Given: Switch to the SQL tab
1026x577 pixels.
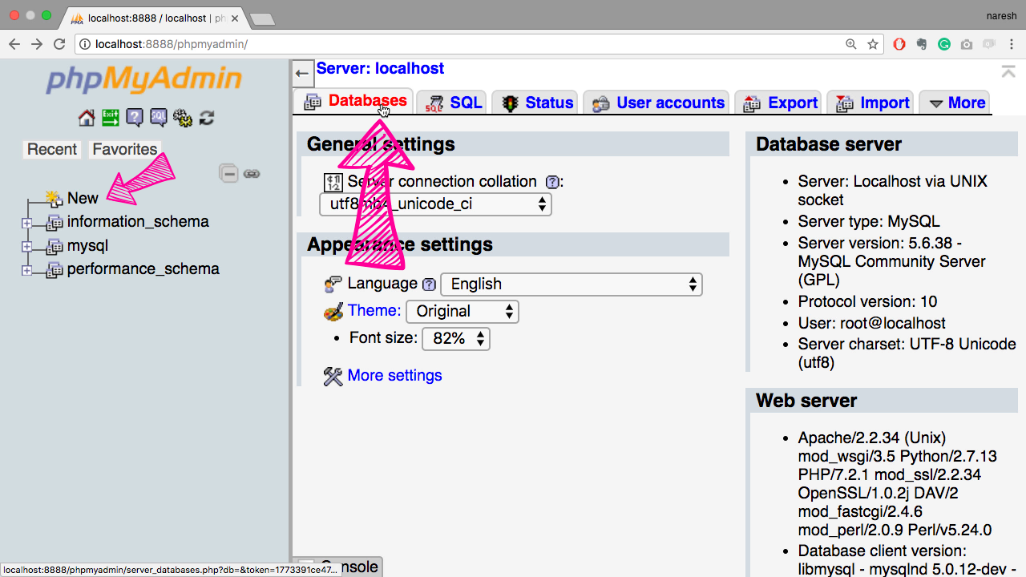Looking at the screenshot, I should [x=453, y=103].
